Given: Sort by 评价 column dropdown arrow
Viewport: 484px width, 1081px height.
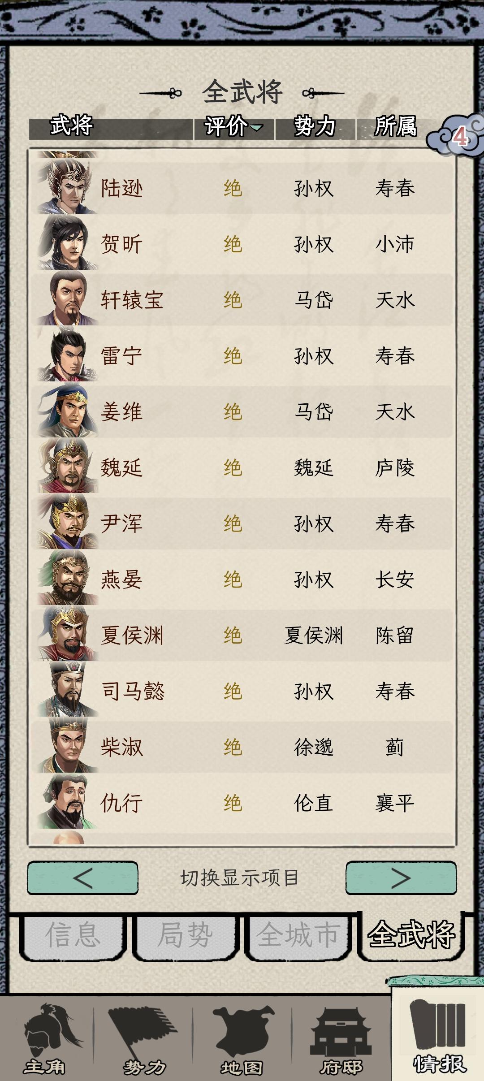Looking at the screenshot, I should click(256, 127).
